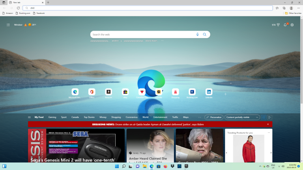The width and height of the screenshot is (303, 170).
Task: Click the Personalize button
Action: [213, 117]
